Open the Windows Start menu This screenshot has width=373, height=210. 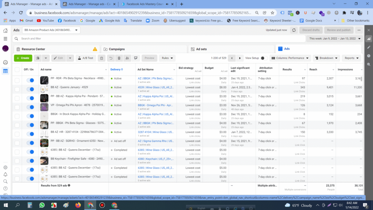(6, 205)
